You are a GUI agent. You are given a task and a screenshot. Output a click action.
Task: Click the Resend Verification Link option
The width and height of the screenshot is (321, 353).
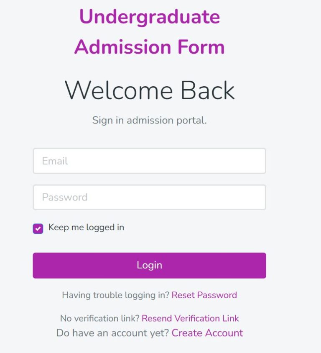click(191, 318)
